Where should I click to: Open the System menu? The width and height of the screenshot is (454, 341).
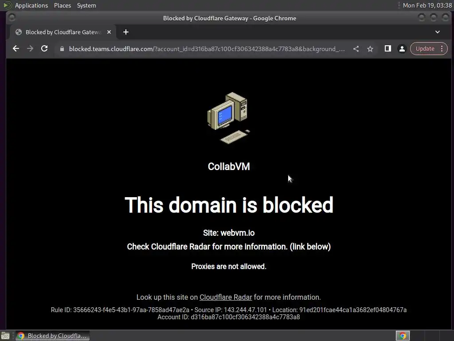tap(86, 5)
